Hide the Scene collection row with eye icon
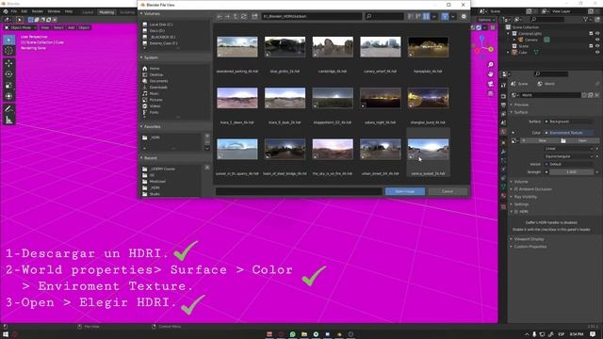The image size is (603, 339). click(597, 46)
